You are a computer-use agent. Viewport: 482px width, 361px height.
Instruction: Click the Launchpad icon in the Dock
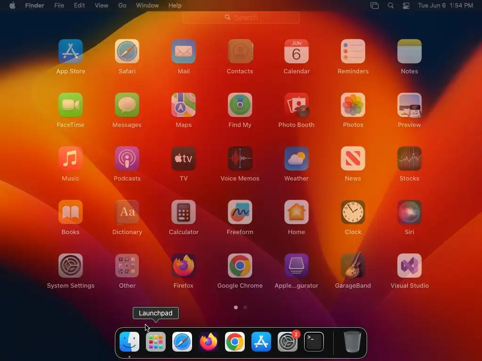coord(155,342)
